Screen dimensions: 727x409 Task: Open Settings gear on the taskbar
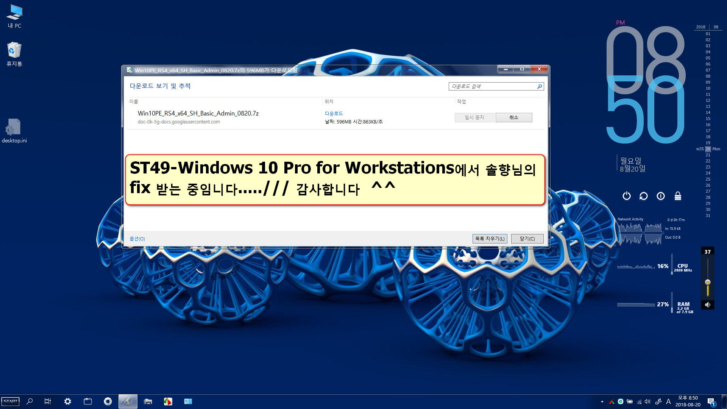coord(68,401)
